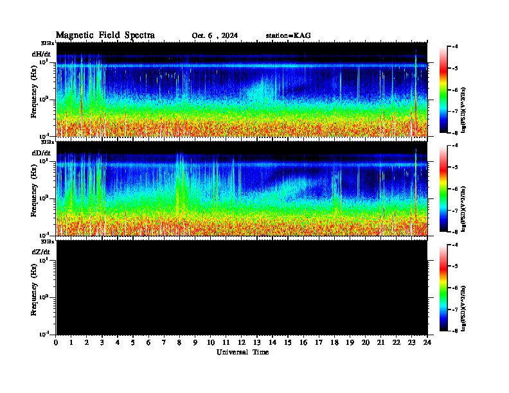
Task: Click the date 'Oct. 6, 2024'
Action: point(215,36)
